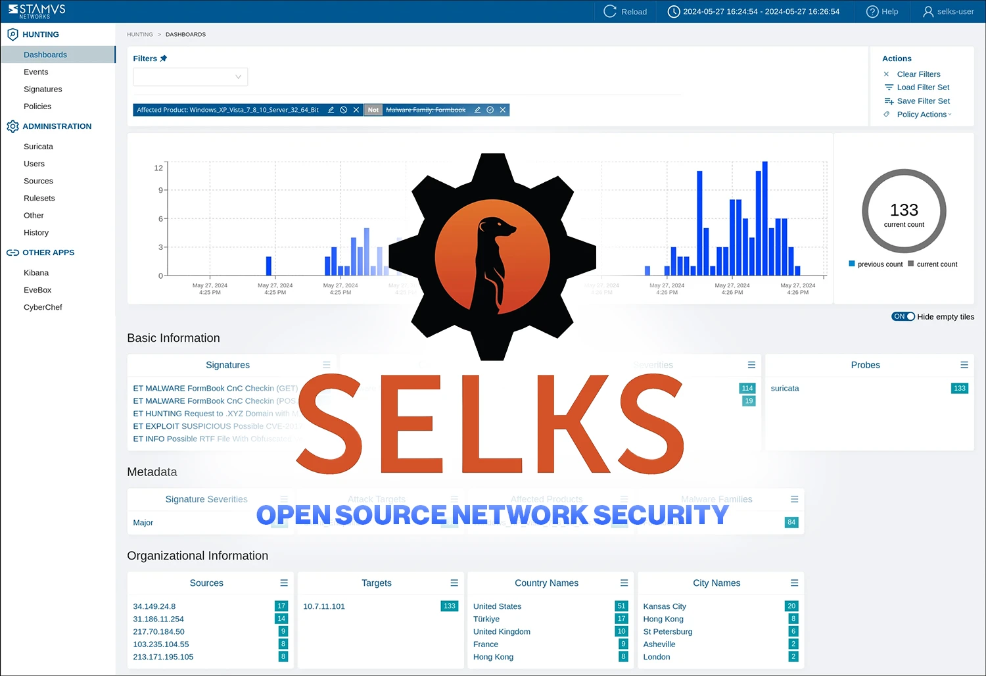Negate the Affected Product filter via ban icon
Image resolution: width=986 pixels, height=676 pixels.
(344, 110)
